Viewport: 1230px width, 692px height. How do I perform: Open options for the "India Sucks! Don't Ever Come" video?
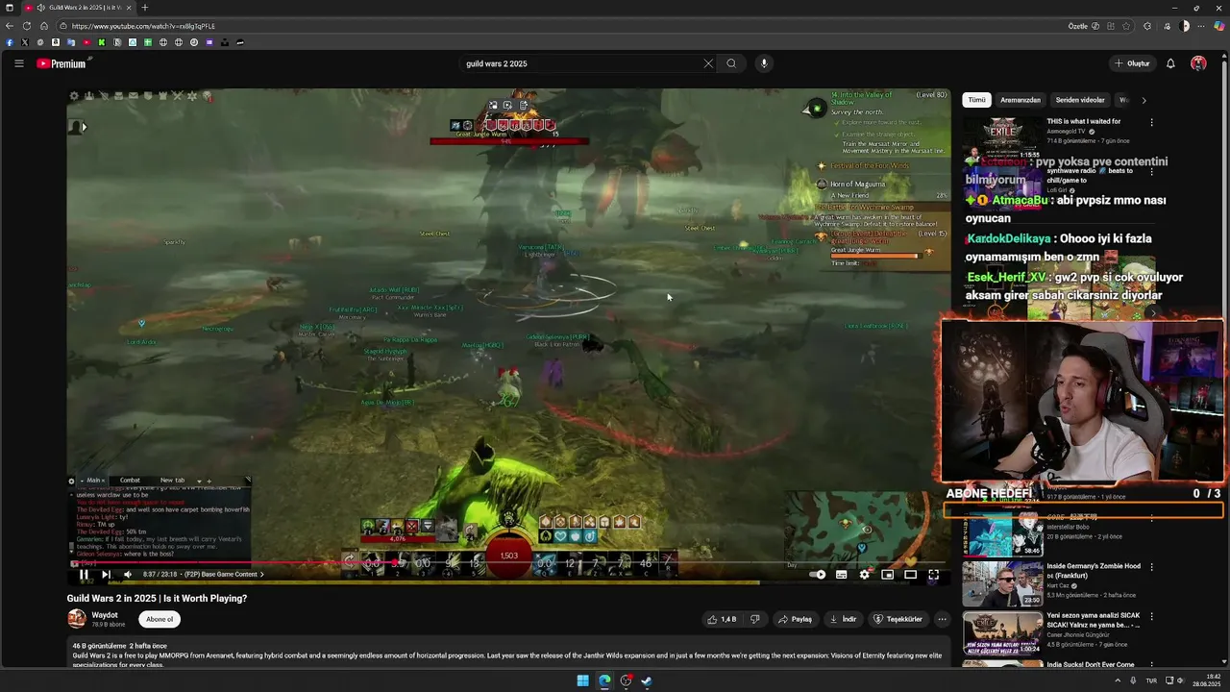click(1151, 665)
